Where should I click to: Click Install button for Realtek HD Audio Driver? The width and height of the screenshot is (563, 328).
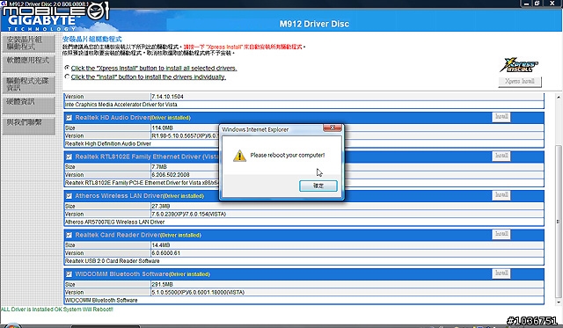pyautogui.click(x=501, y=117)
